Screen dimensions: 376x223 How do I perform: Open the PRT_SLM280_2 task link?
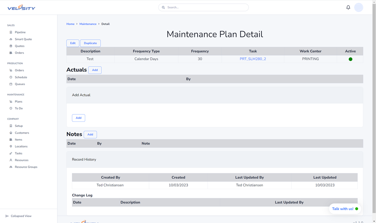click(x=253, y=59)
